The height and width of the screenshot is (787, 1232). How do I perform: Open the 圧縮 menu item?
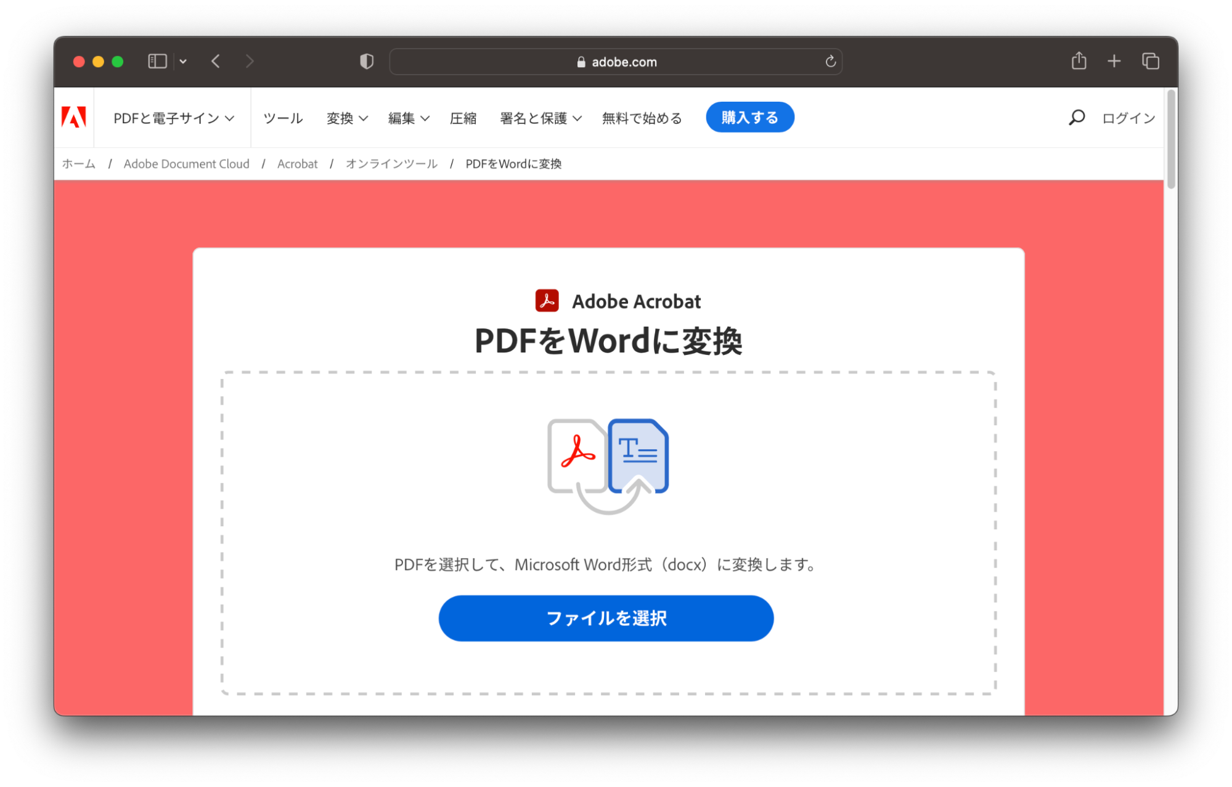click(463, 118)
